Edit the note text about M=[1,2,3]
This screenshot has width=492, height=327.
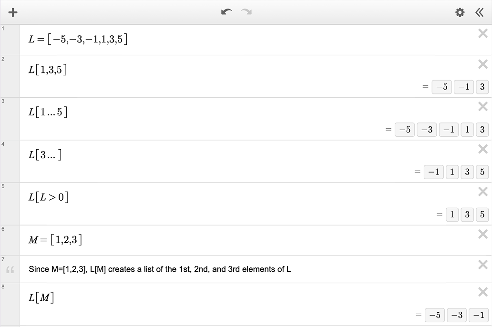pos(160,269)
